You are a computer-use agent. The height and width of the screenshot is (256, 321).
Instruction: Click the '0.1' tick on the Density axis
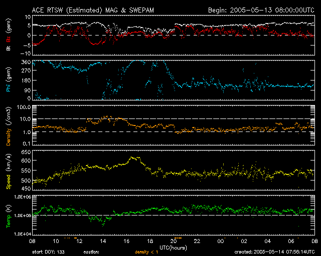[x=27, y=143]
